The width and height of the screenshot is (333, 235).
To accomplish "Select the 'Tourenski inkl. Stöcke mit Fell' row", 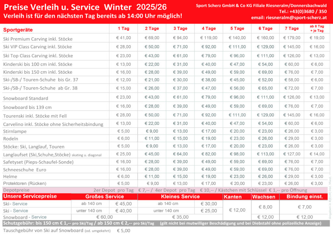I will coord(35,116).
